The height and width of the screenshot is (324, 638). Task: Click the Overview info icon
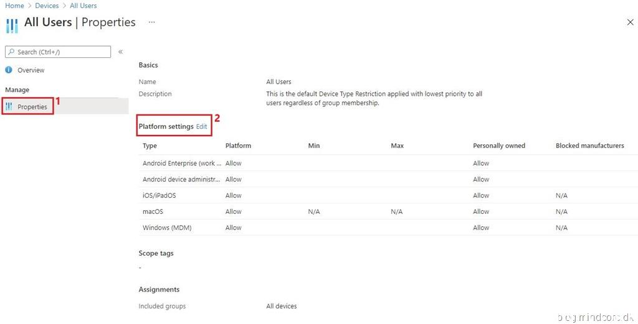(x=9, y=70)
